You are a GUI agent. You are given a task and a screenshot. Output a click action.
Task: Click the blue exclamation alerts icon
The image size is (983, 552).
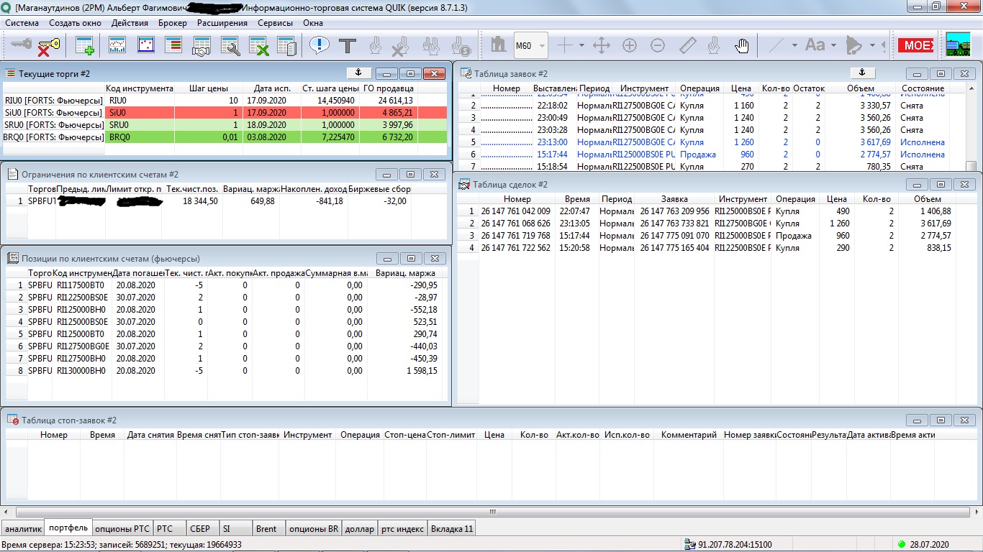[x=320, y=46]
